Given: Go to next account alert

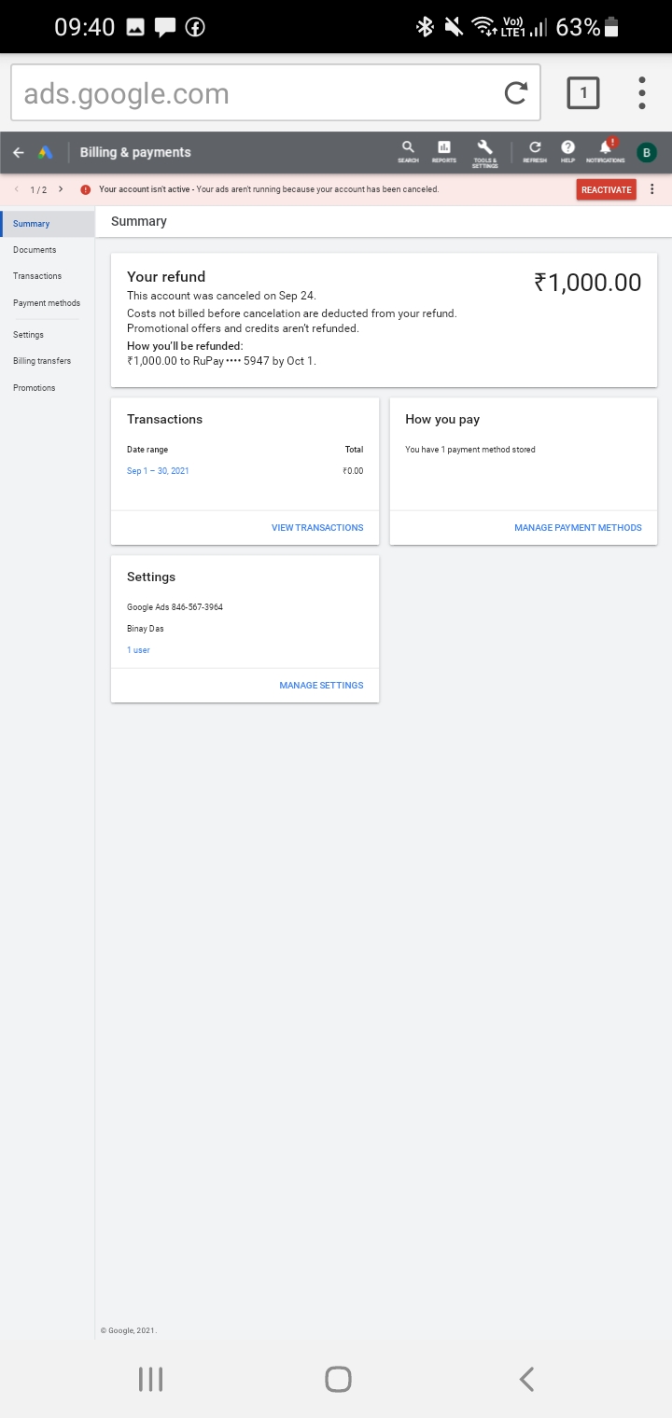Looking at the screenshot, I should (61, 189).
